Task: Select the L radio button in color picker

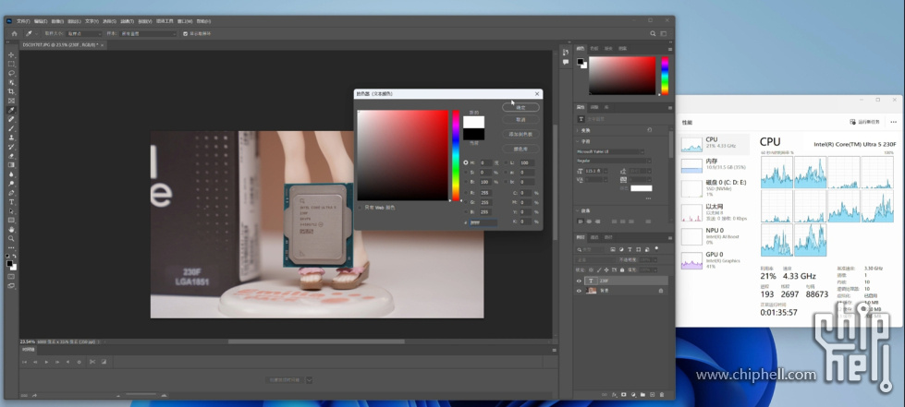Action: (507, 162)
